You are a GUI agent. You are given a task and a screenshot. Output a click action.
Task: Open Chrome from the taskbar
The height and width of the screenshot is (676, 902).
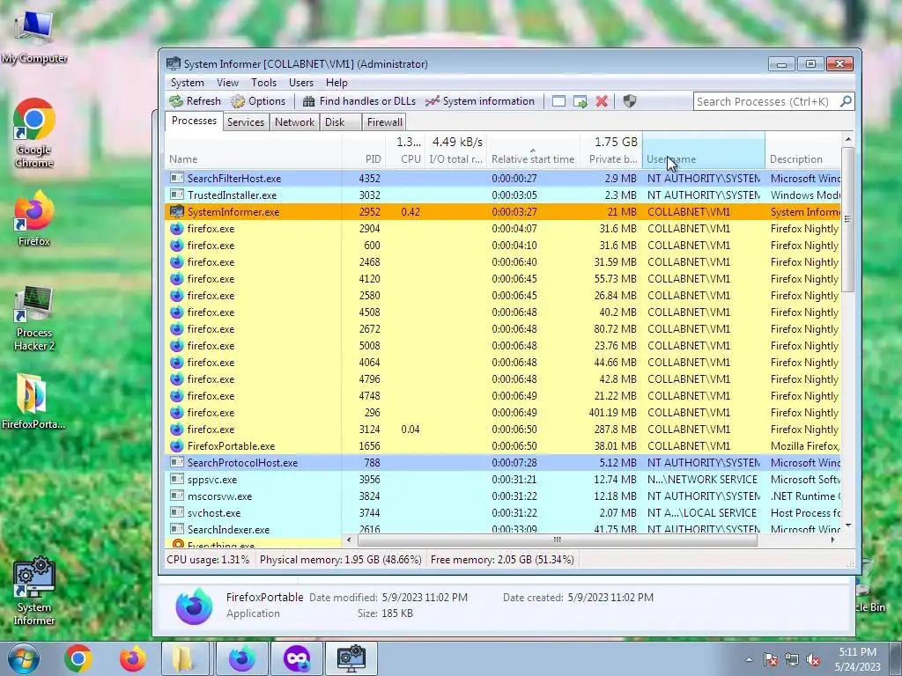tap(78, 658)
